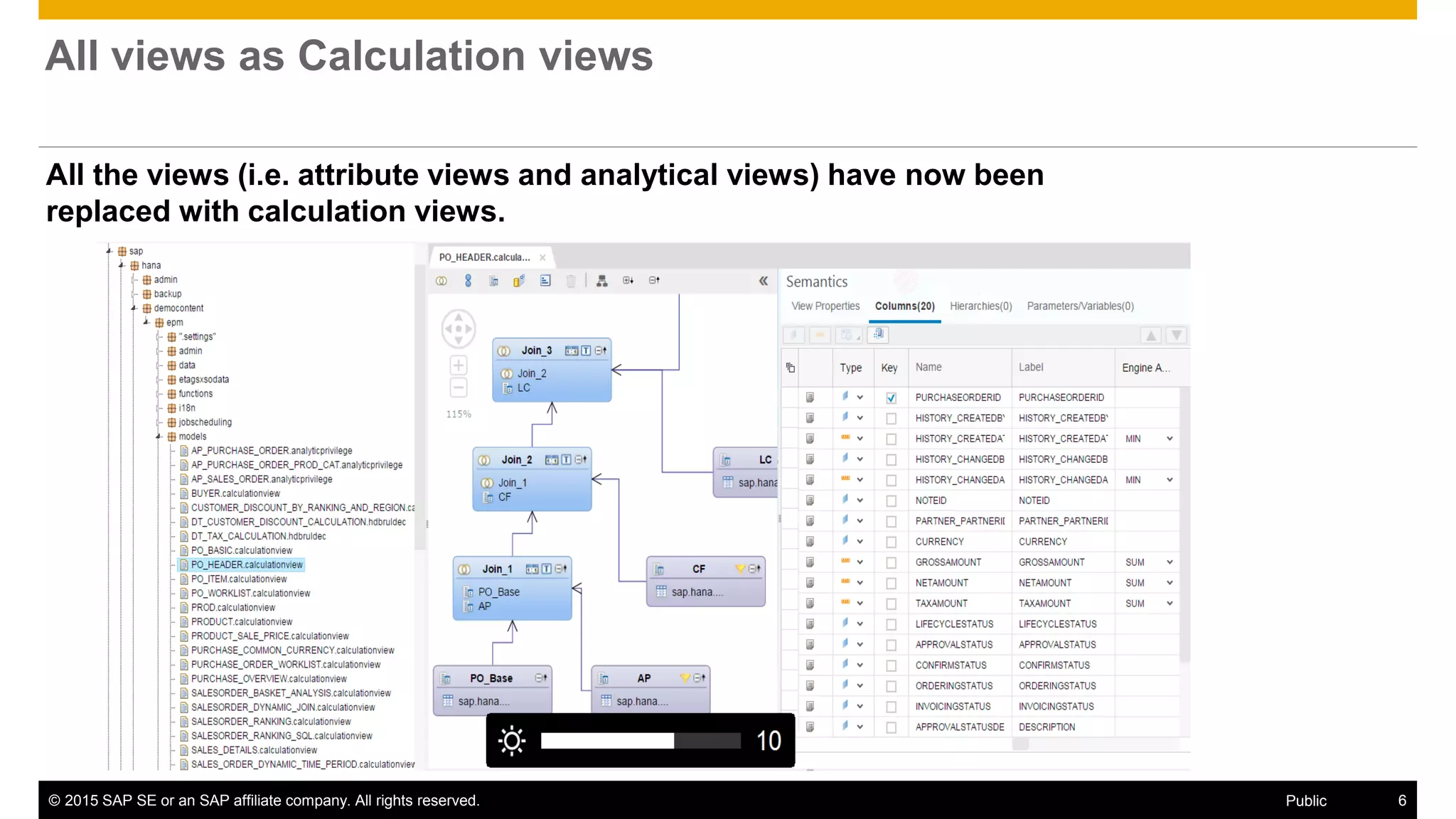
Task: Select the Rank node tool in diagram toolbar
Action: tap(545, 281)
